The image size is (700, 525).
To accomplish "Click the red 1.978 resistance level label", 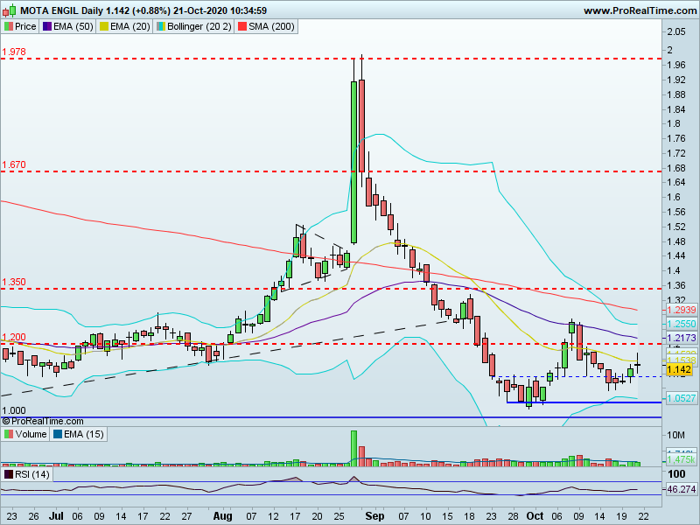I will point(14,52).
